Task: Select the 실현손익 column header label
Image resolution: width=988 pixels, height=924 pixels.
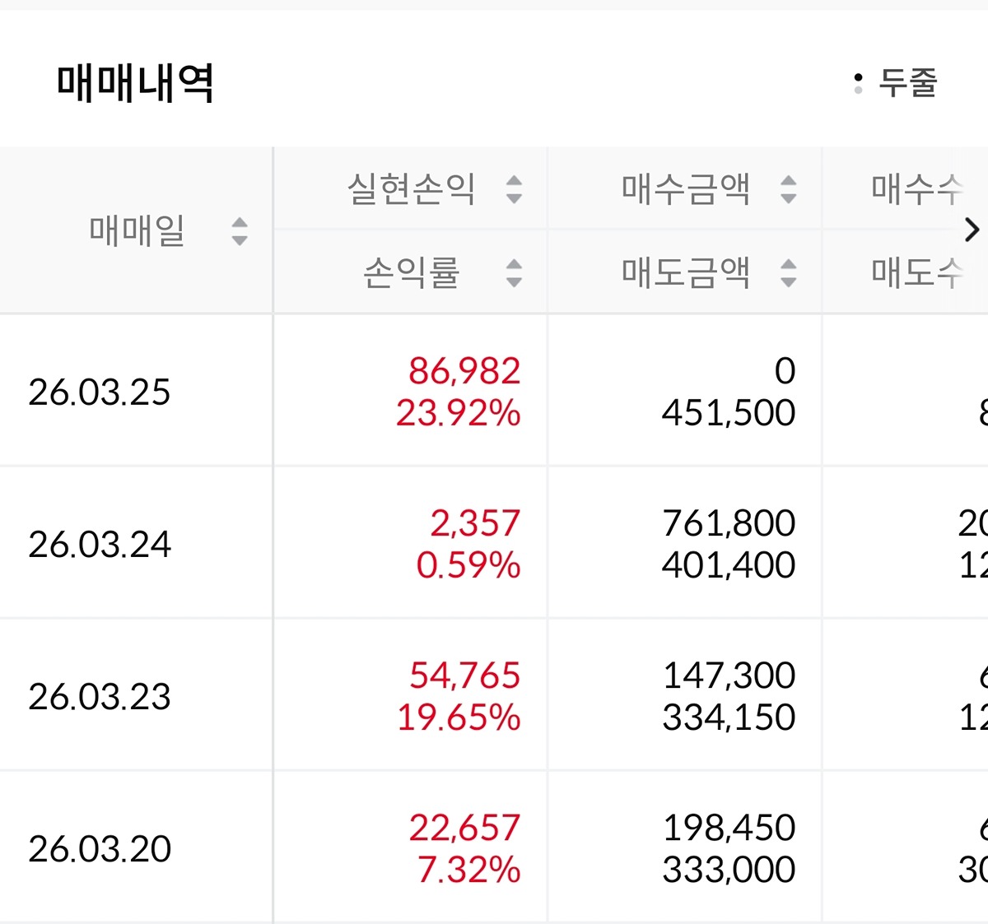Action: coord(411,189)
